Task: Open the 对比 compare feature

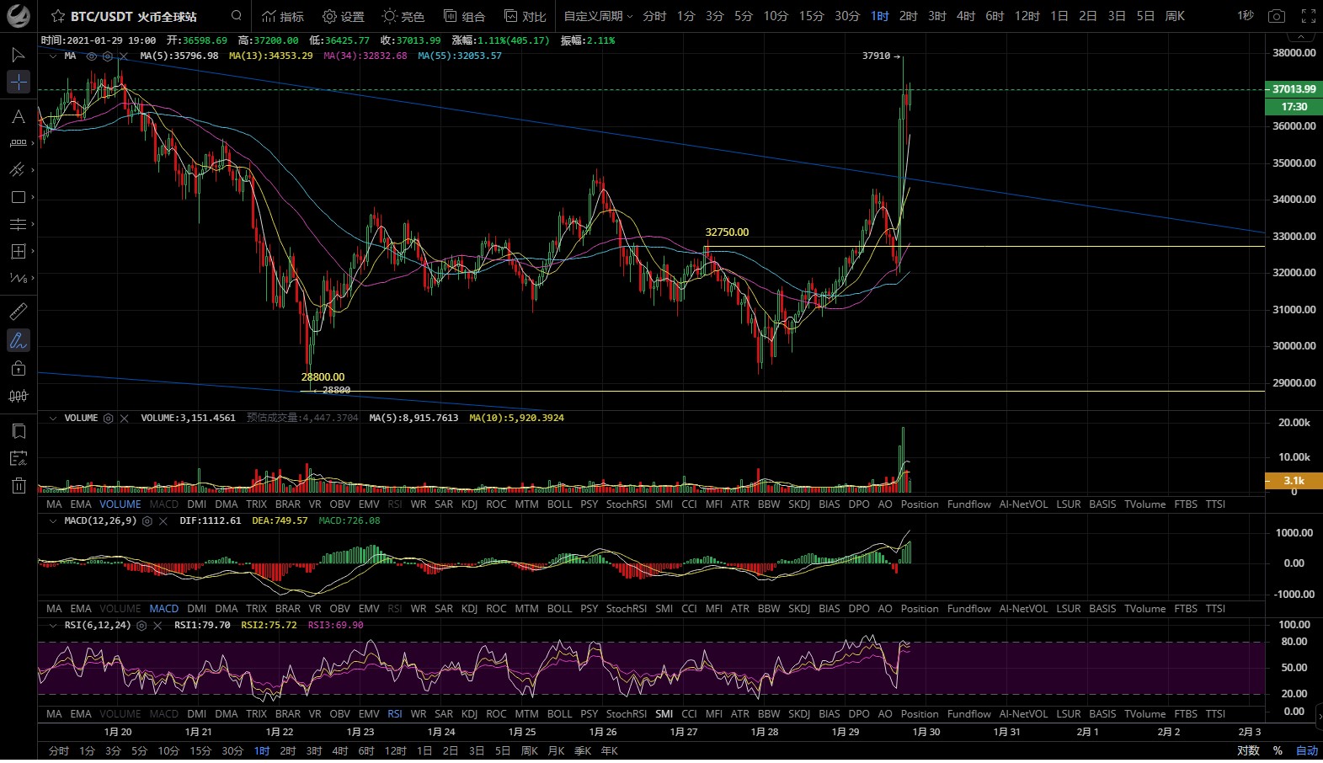Action: [525, 16]
